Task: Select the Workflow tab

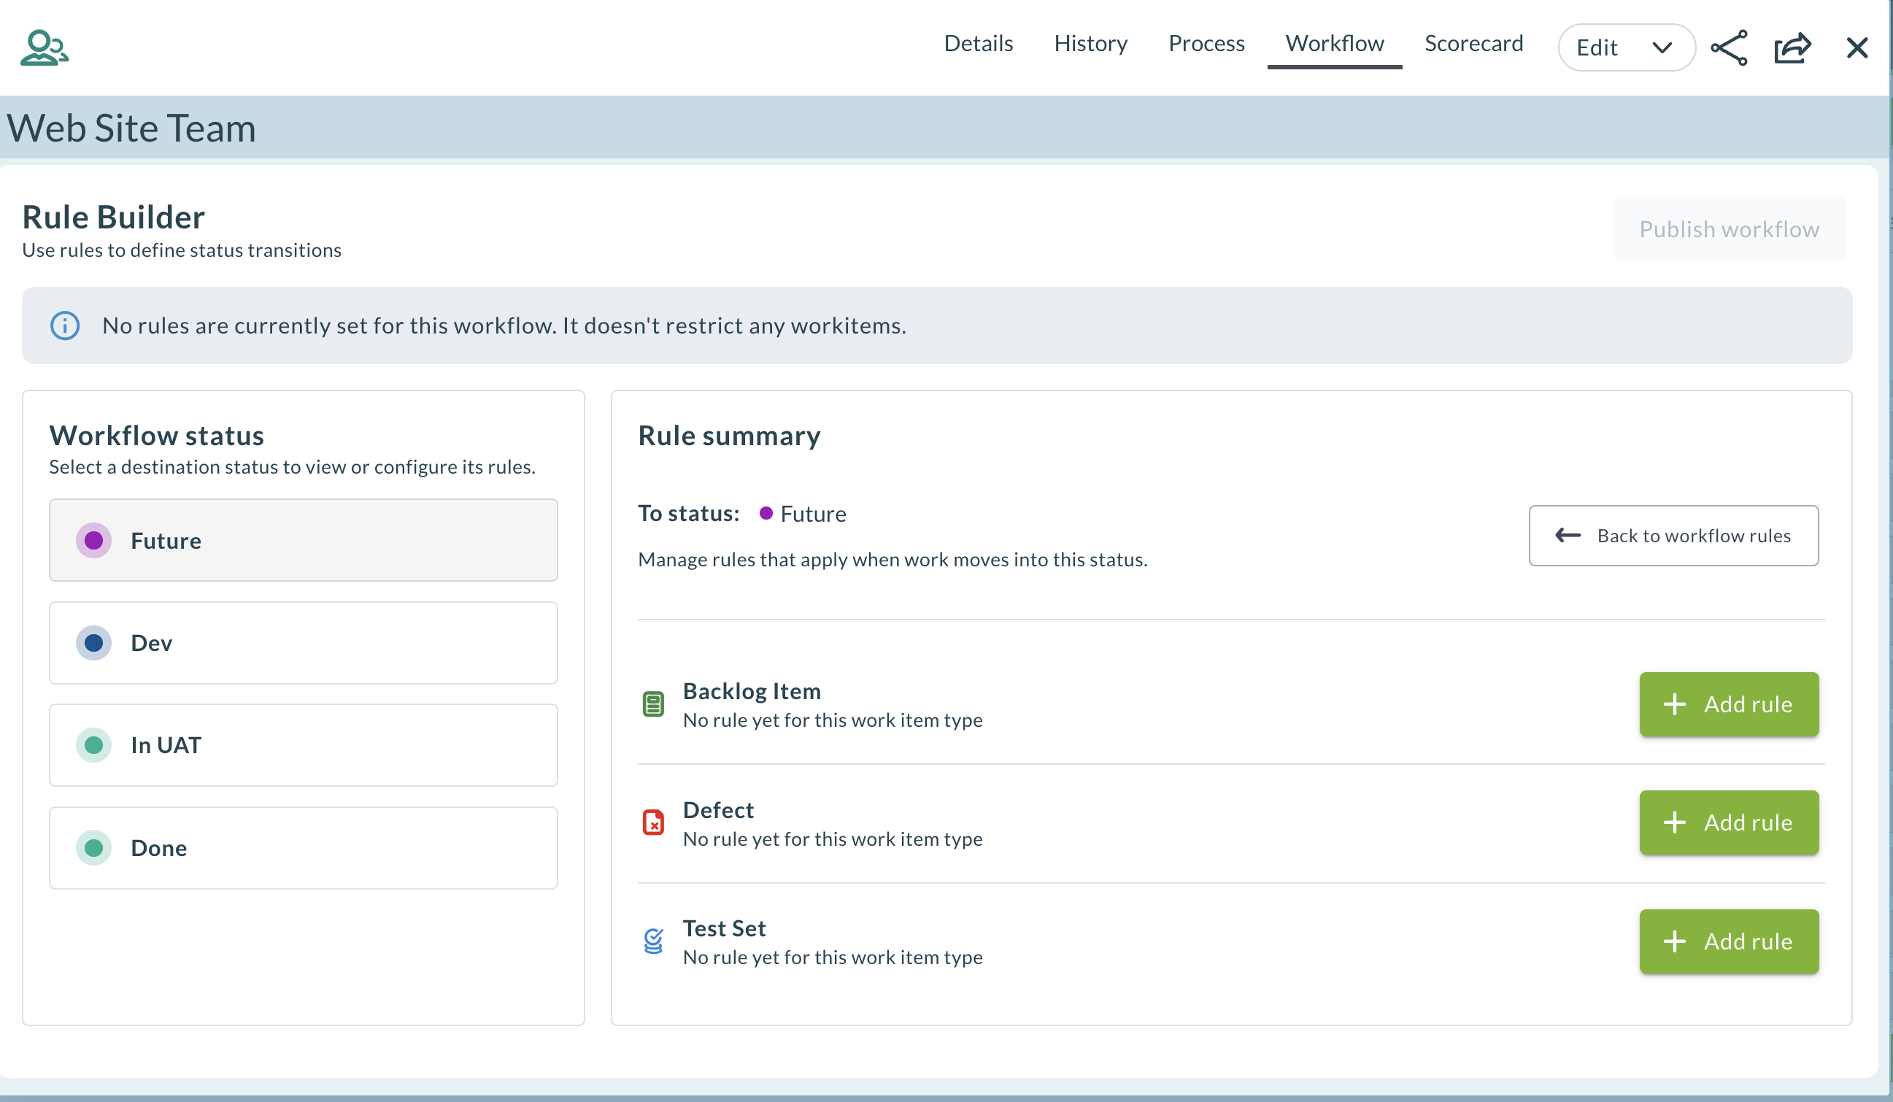Action: [1334, 44]
